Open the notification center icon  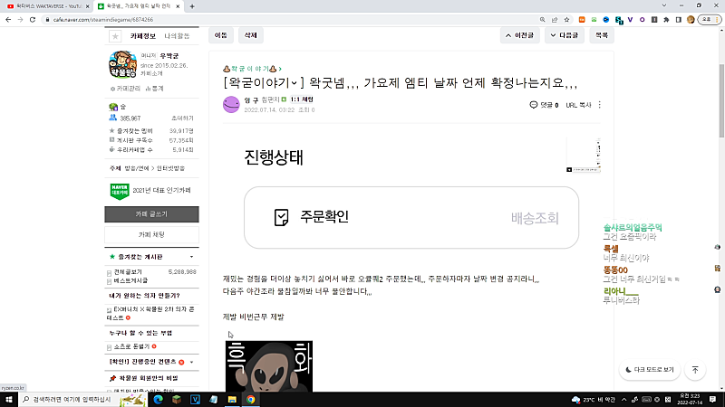point(712,400)
